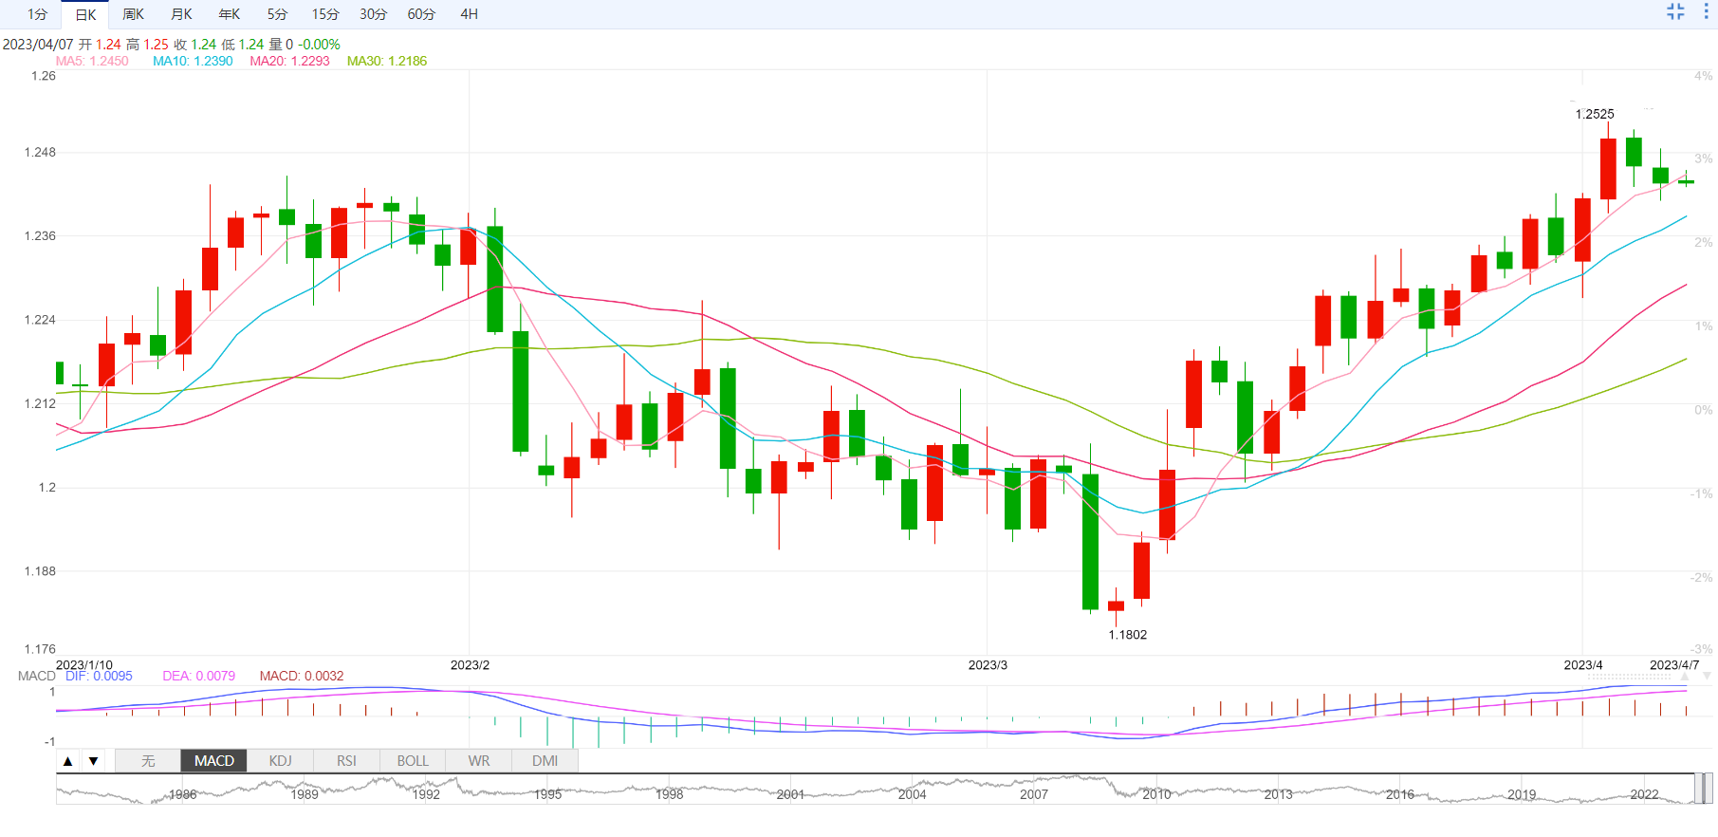
Task: Choose the 4H timeframe tab
Action: tap(469, 14)
